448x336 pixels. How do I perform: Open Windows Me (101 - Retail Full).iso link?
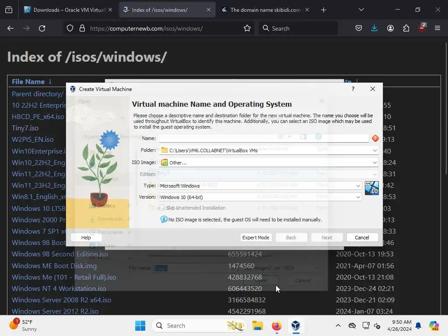point(64,277)
